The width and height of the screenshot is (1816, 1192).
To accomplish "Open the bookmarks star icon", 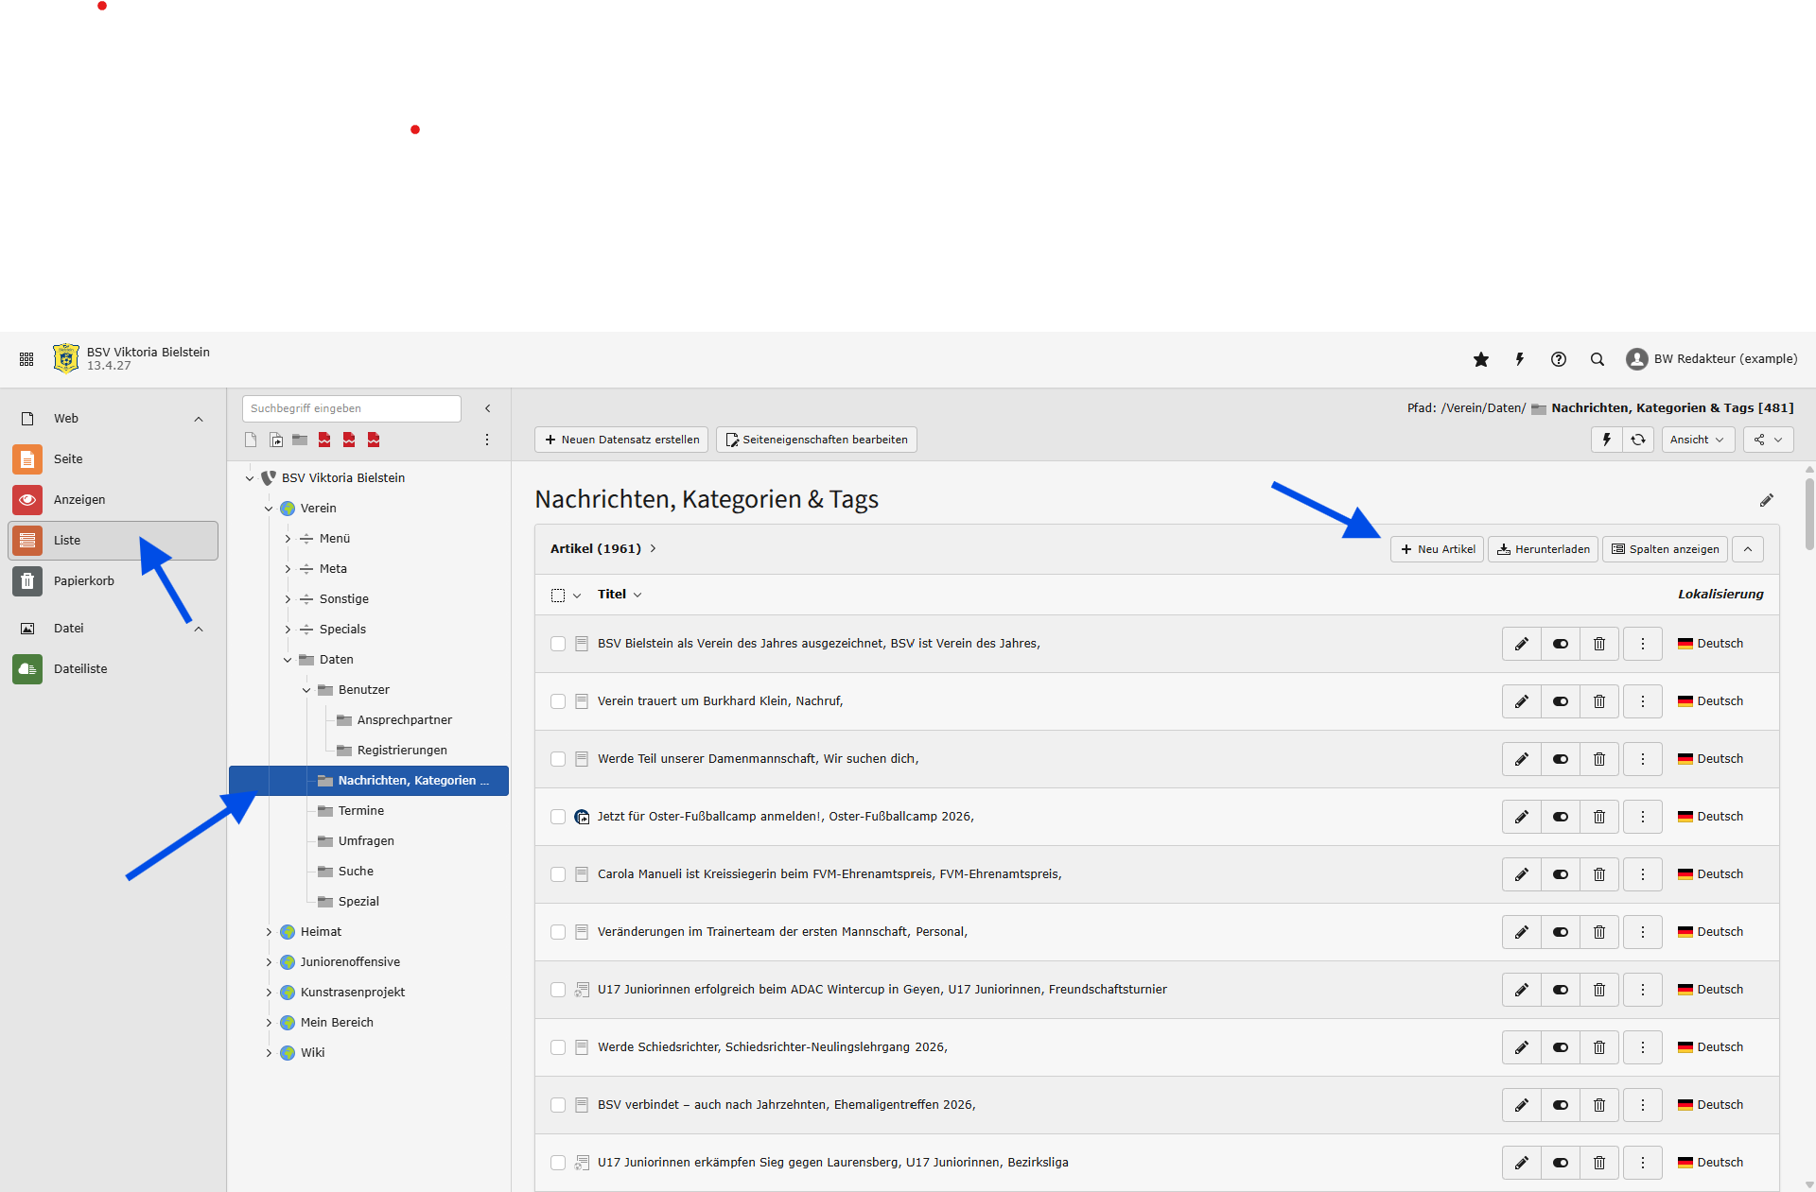I will [1481, 359].
